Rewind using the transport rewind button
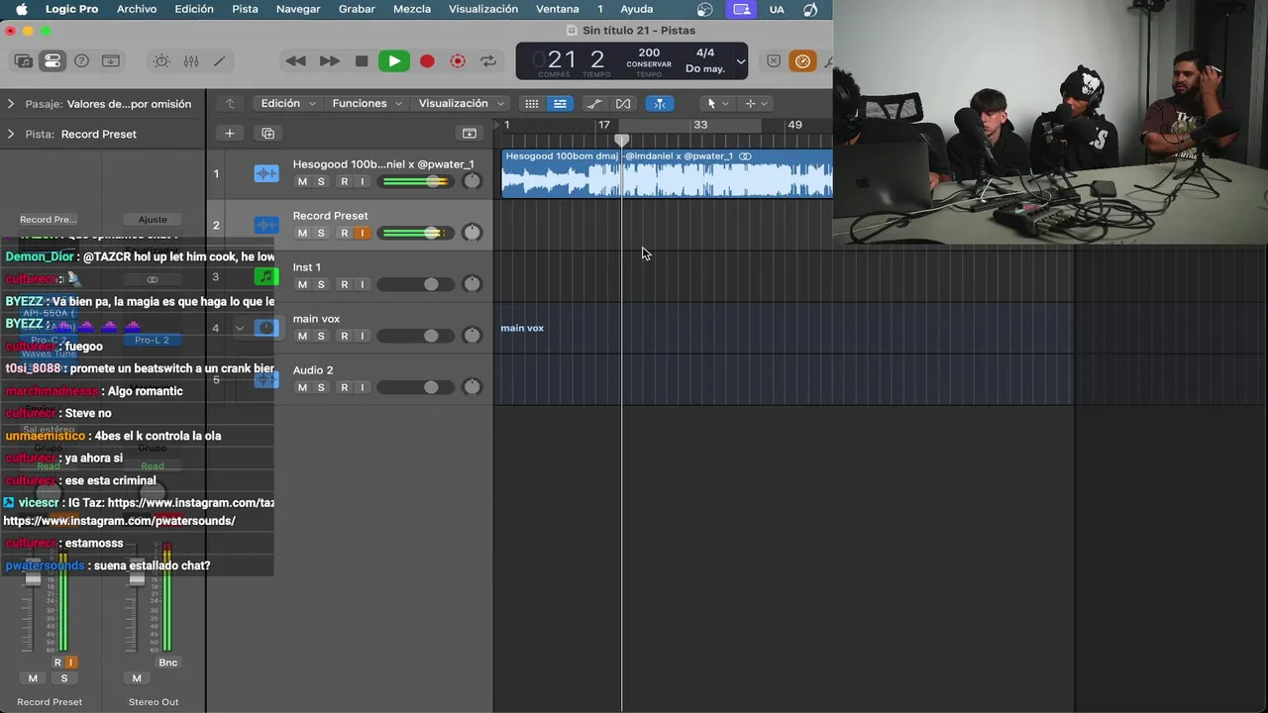This screenshot has height=713, width=1268. pyautogui.click(x=295, y=61)
